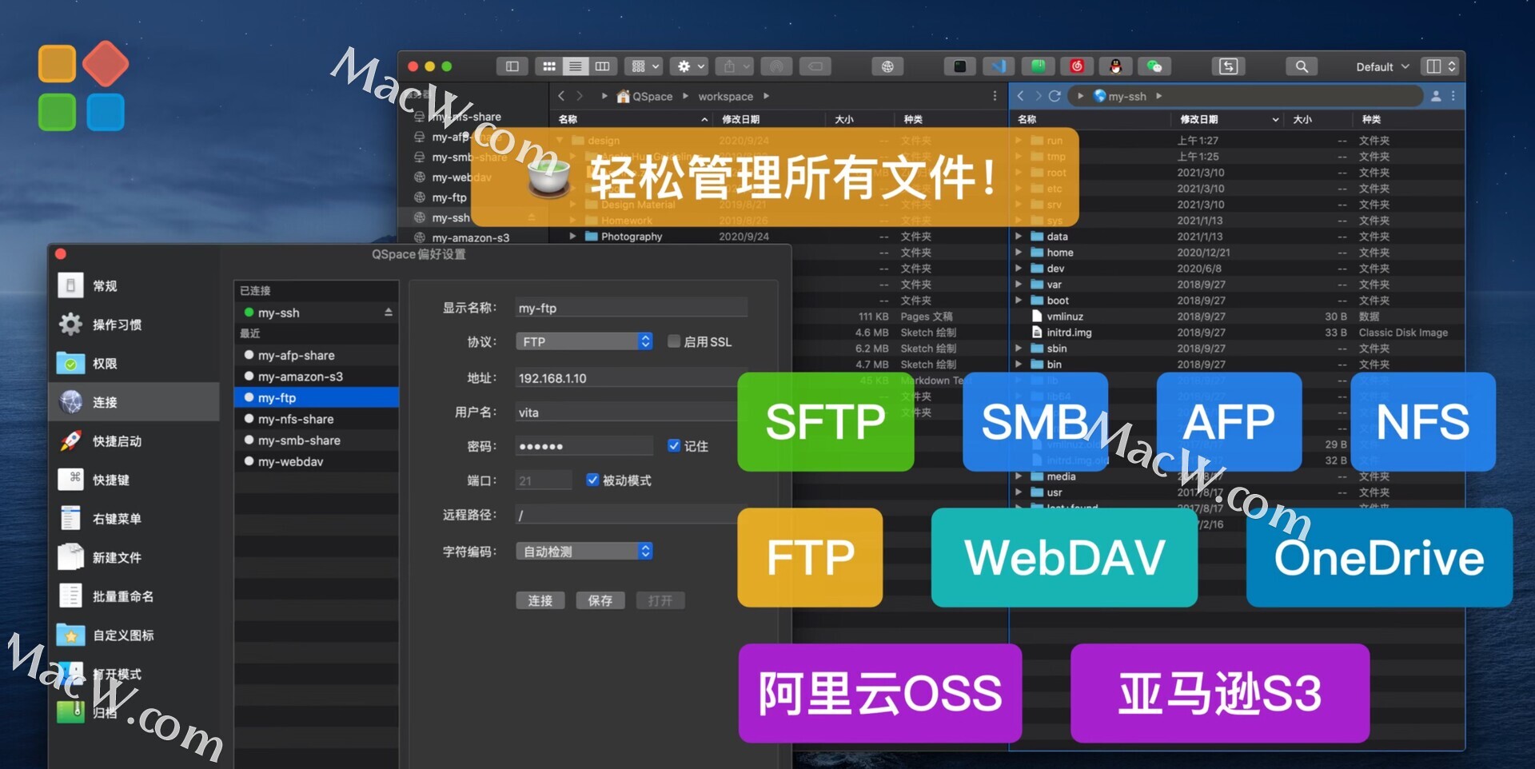The image size is (1535, 769).
Task: Open the gear action dropdown
Action: [x=691, y=66]
